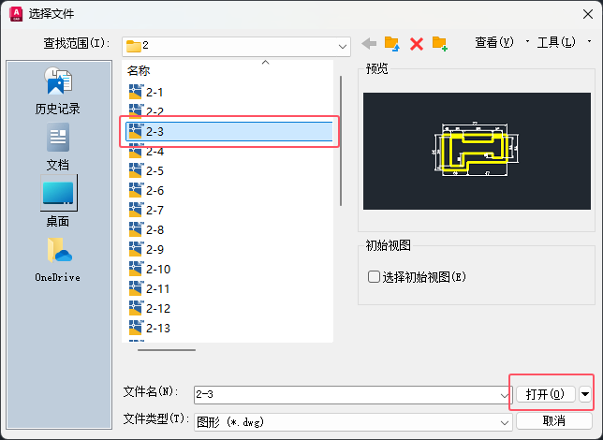Image resolution: width=603 pixels, height=440 pixels.
Task: Click the drawing icon of file 2-1
Action: (x=136, y=92)
